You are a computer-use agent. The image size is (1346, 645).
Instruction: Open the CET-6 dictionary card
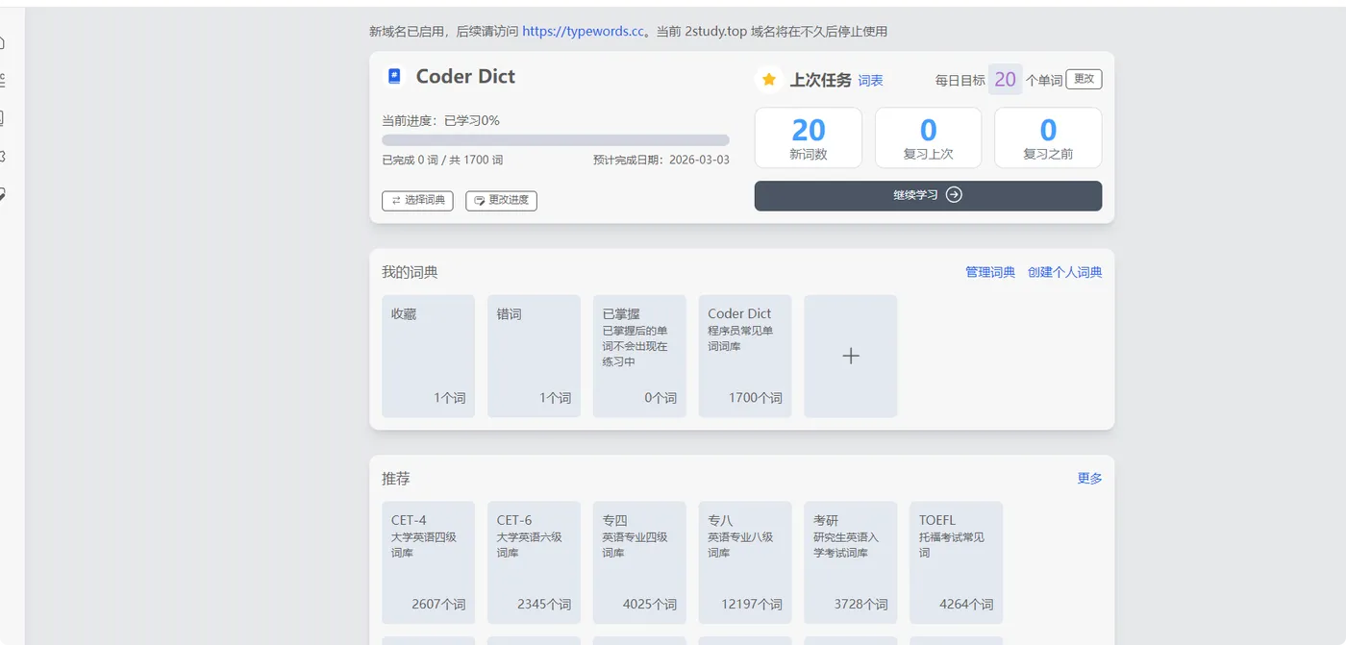click(534, 563)
